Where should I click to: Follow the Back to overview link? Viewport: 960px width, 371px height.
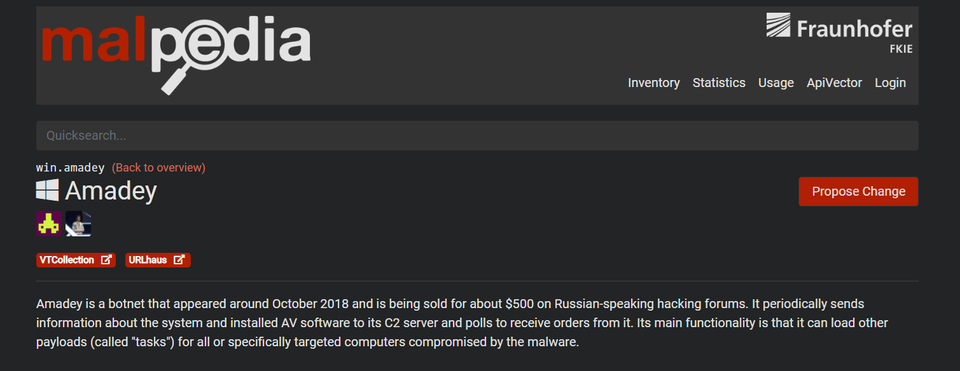[x=158, y=168]
